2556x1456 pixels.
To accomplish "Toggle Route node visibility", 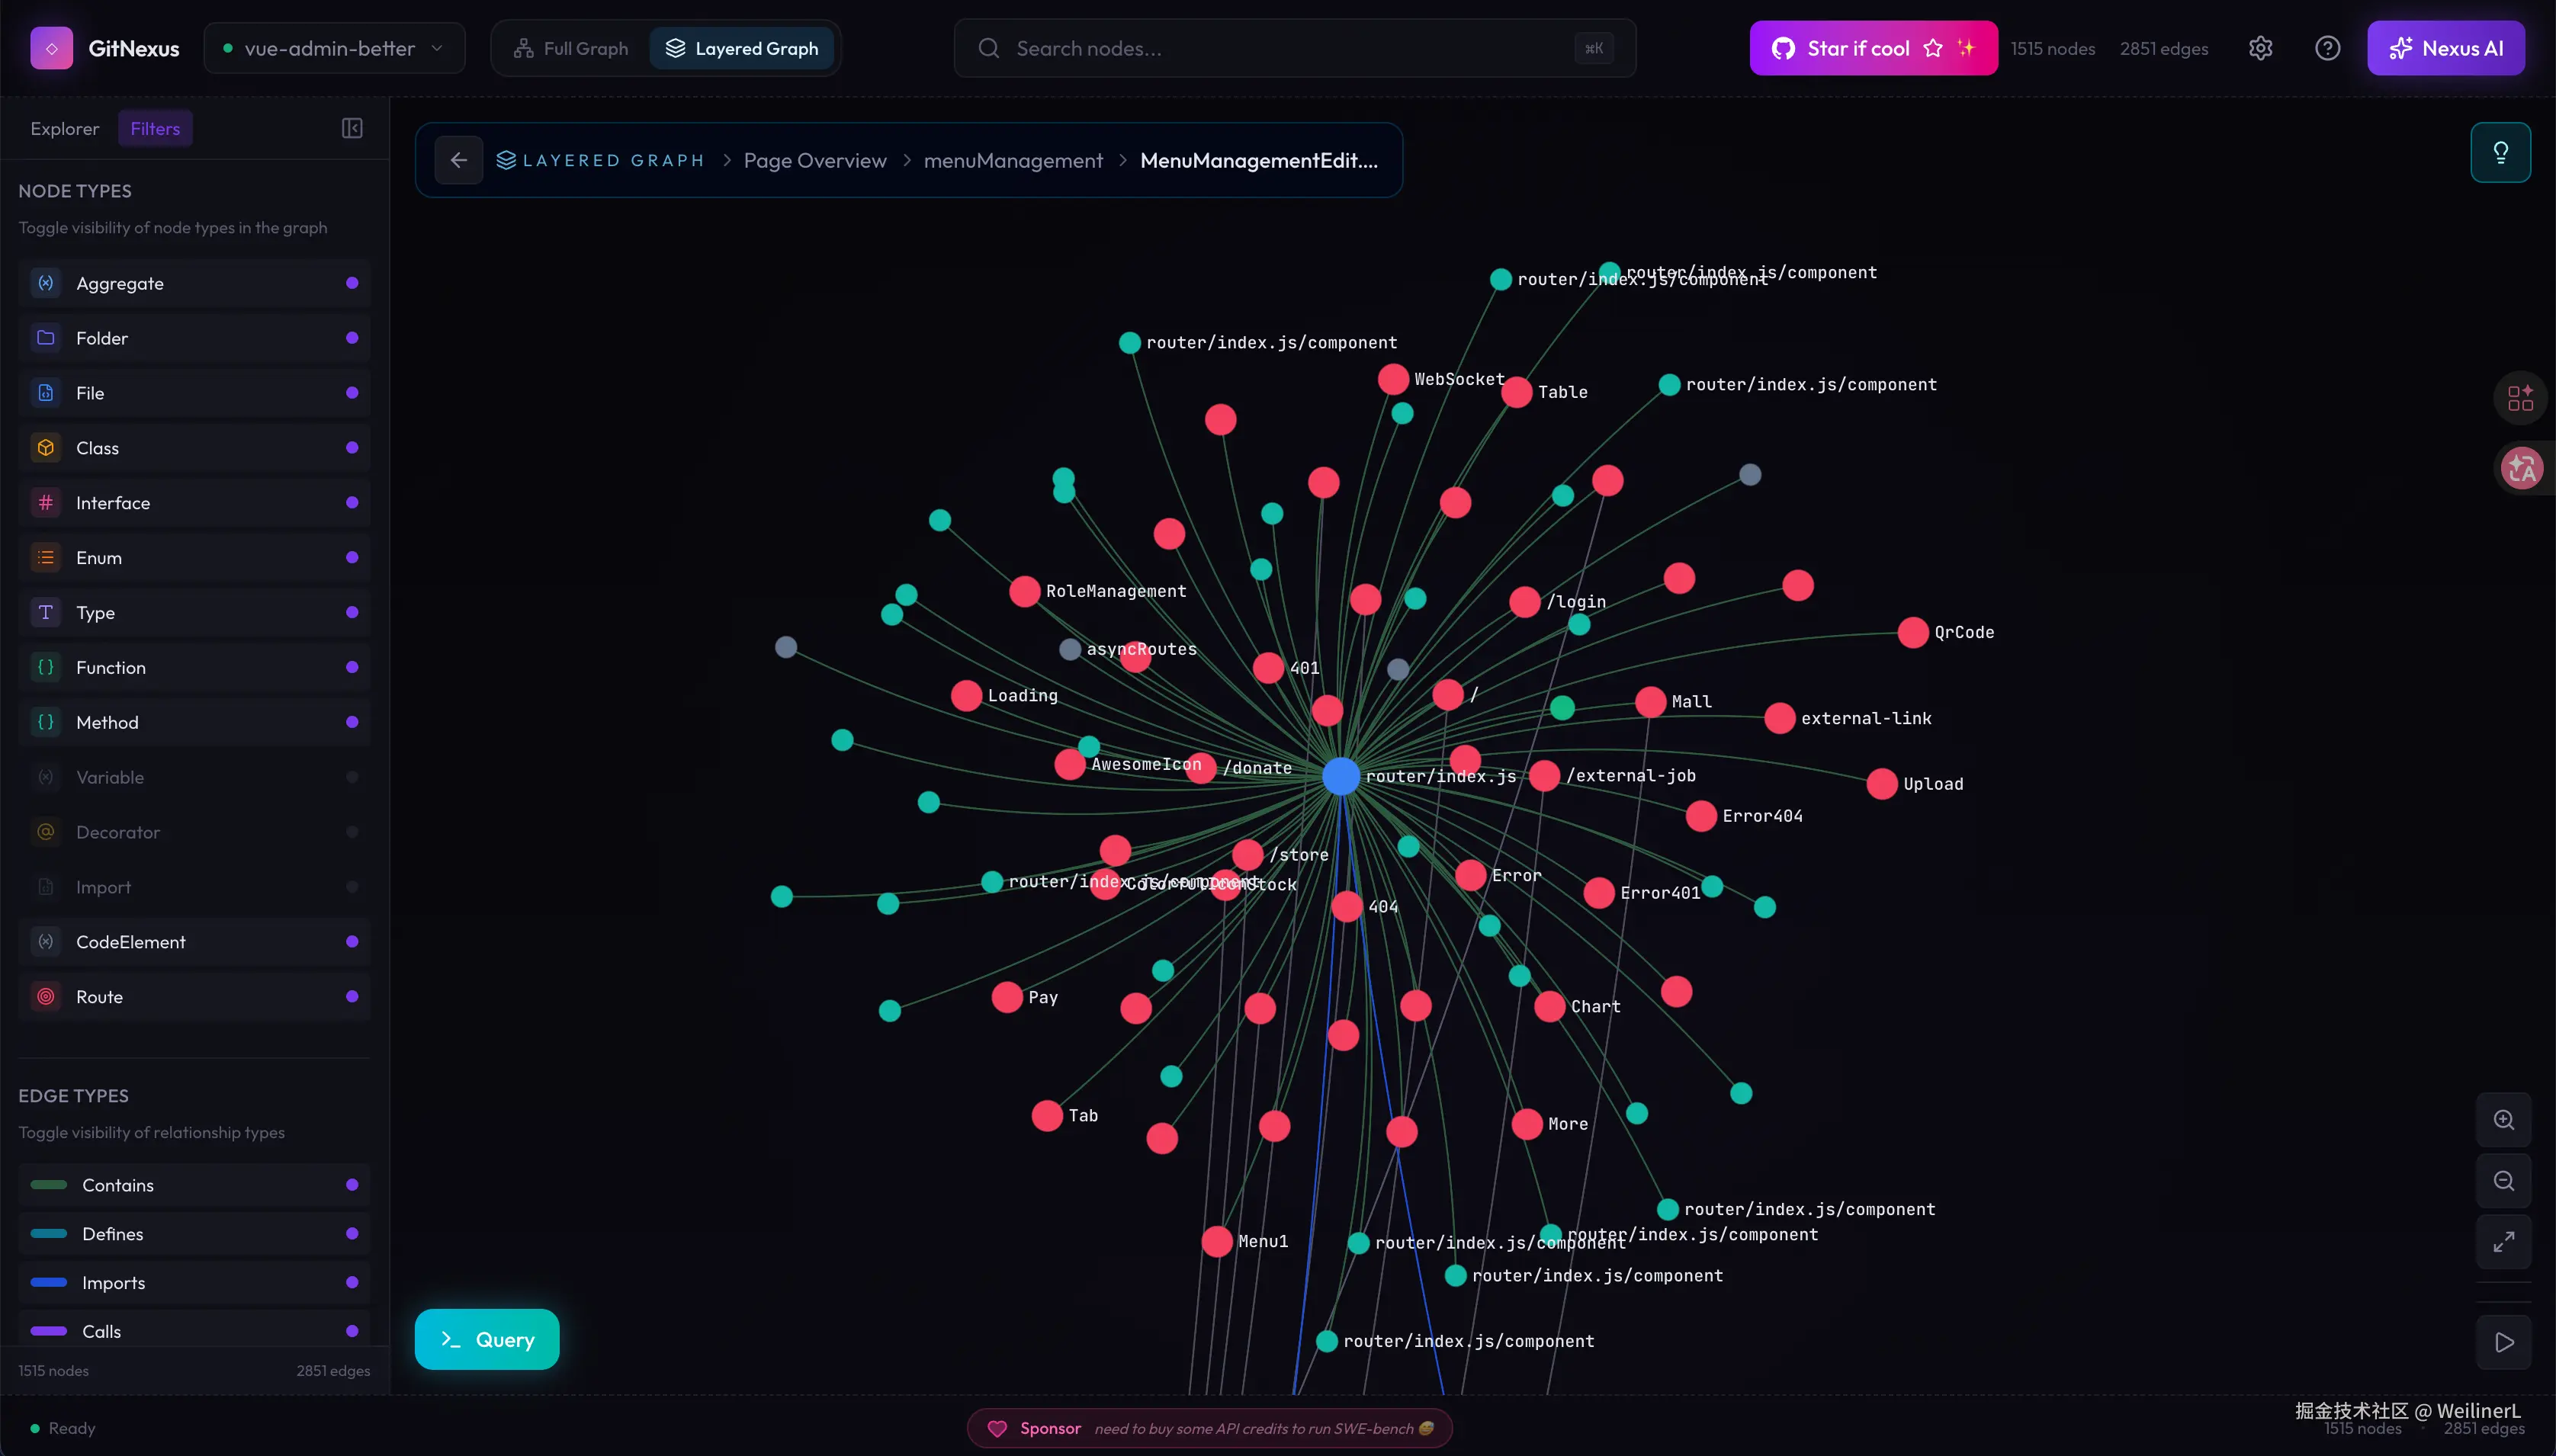I will pyautogui.click(x=352, y=997).
